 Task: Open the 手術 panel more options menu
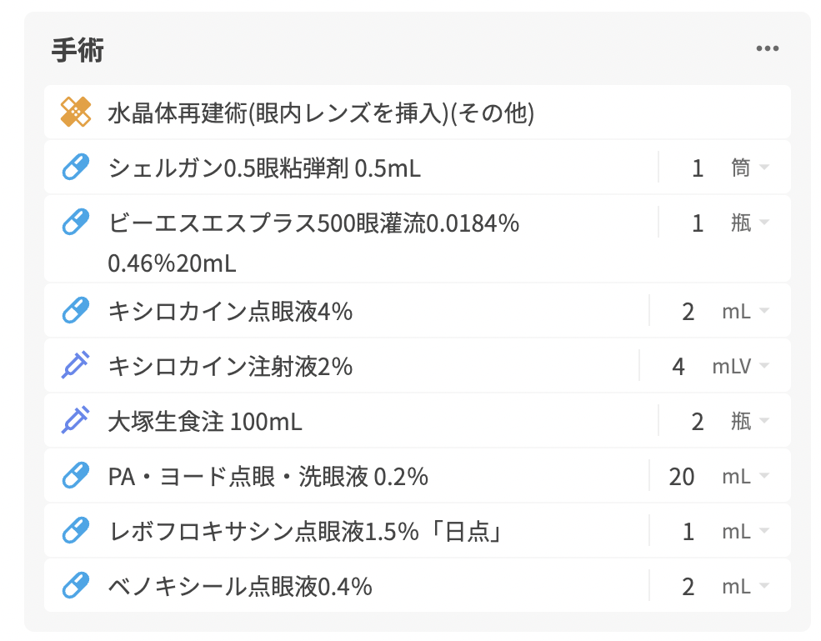pyautogui.click(x=767, y=48)
